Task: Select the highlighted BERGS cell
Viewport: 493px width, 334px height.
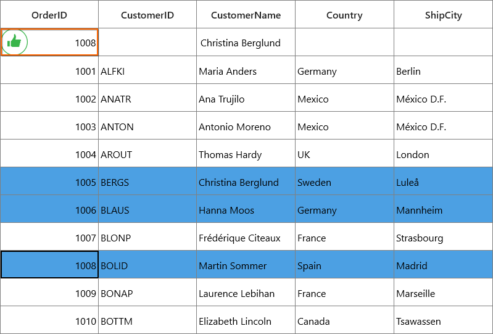Action: [147, 181]
